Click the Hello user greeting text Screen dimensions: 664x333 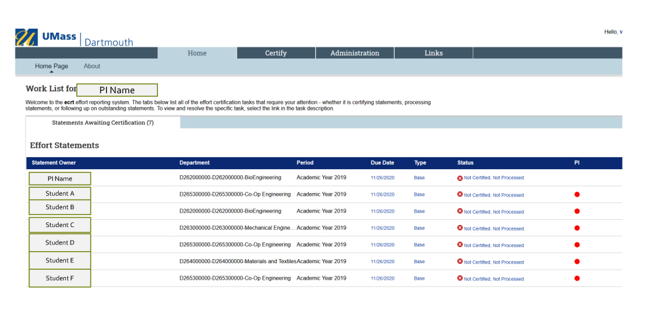pyautogui.click(x=613, y=32)
